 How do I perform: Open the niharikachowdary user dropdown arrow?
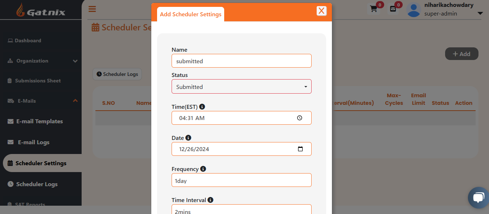(x=480, y=13)
